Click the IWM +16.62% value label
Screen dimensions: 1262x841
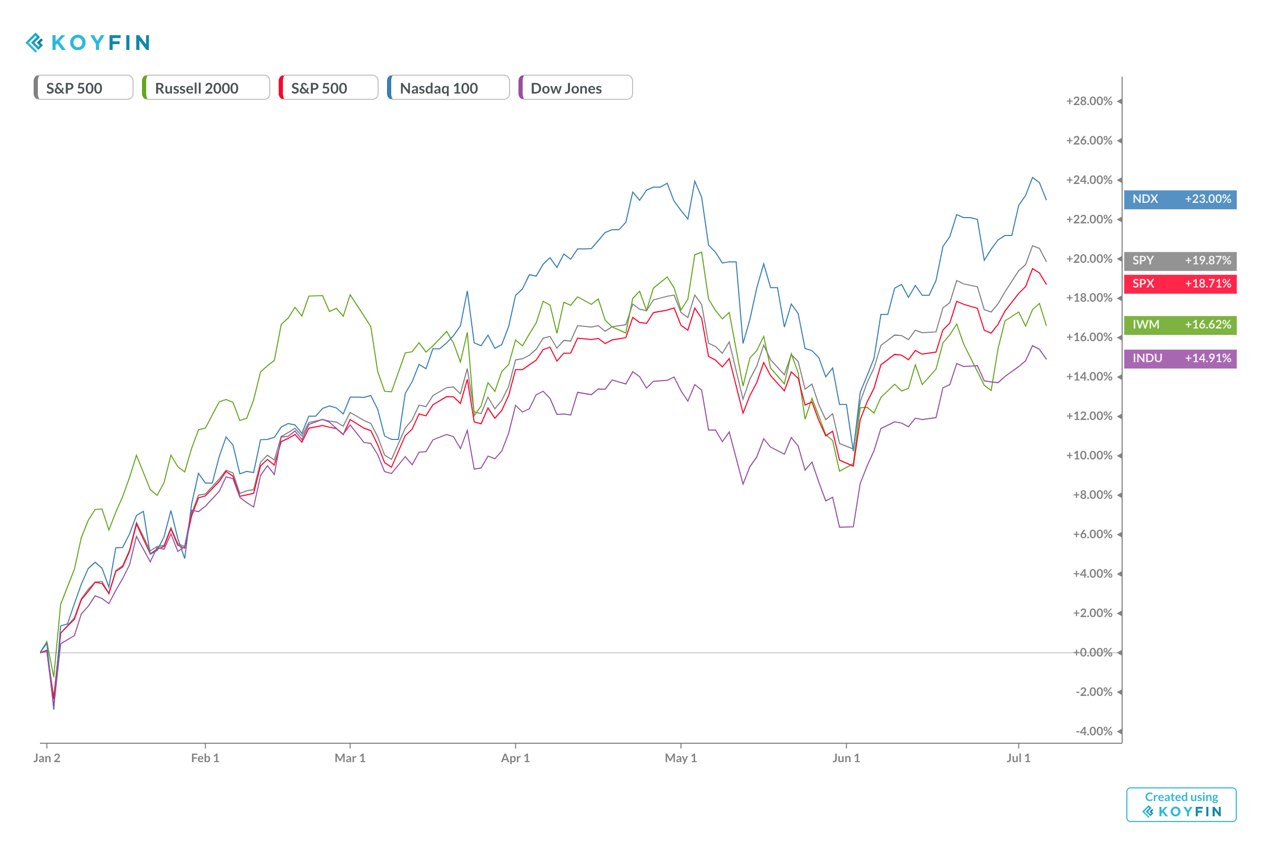pos(1180,325)
